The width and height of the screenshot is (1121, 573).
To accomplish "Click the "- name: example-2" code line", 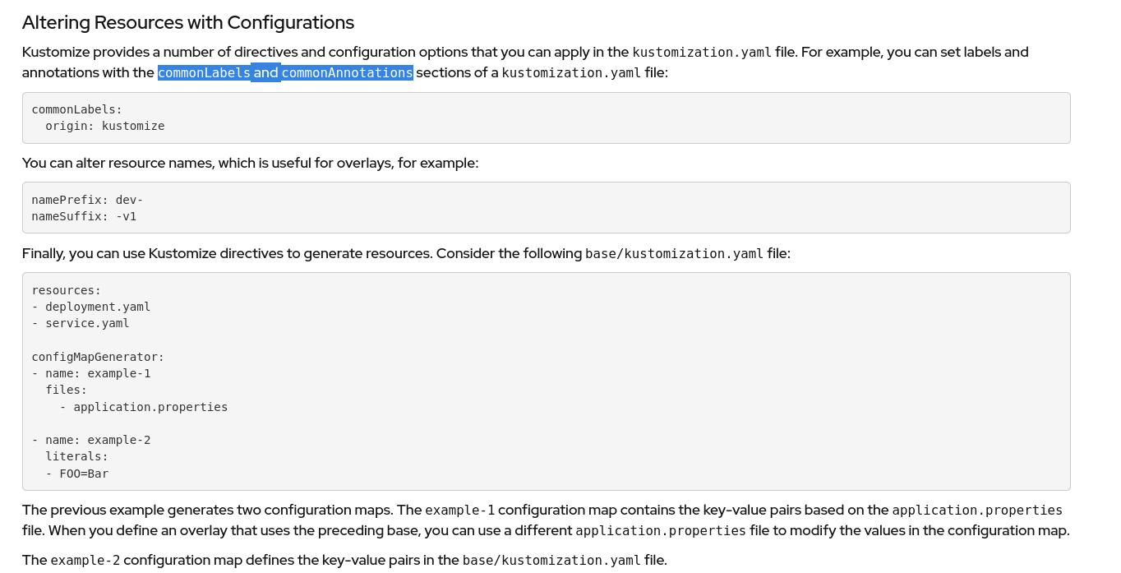I will pyautogui.click(x=90, y=440).
